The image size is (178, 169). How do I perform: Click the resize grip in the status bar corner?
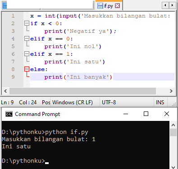[174, 104]
